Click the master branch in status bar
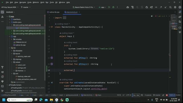 point(157,95)
